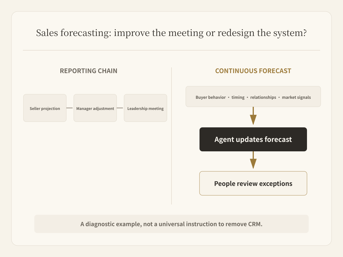The width and height of the screenshot is (343, 257).
Task: Click connector between Seller projection and Manager adjustment
Action: click(70, 108)
